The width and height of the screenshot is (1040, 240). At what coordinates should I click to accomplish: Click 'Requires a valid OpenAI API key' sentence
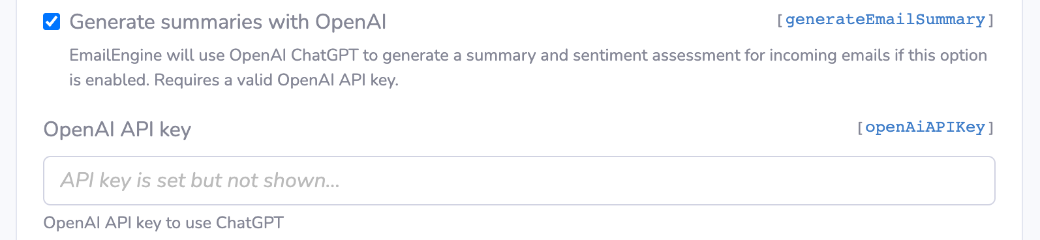(x=276, y=80)
